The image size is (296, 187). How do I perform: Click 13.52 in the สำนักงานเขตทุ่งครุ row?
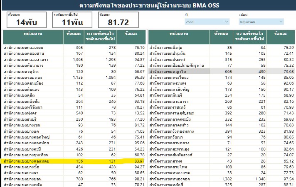pyautogui.click(x=140, y=113)
